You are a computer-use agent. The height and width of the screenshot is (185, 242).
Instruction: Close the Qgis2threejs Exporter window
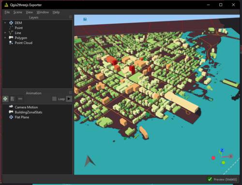point(233,5)
